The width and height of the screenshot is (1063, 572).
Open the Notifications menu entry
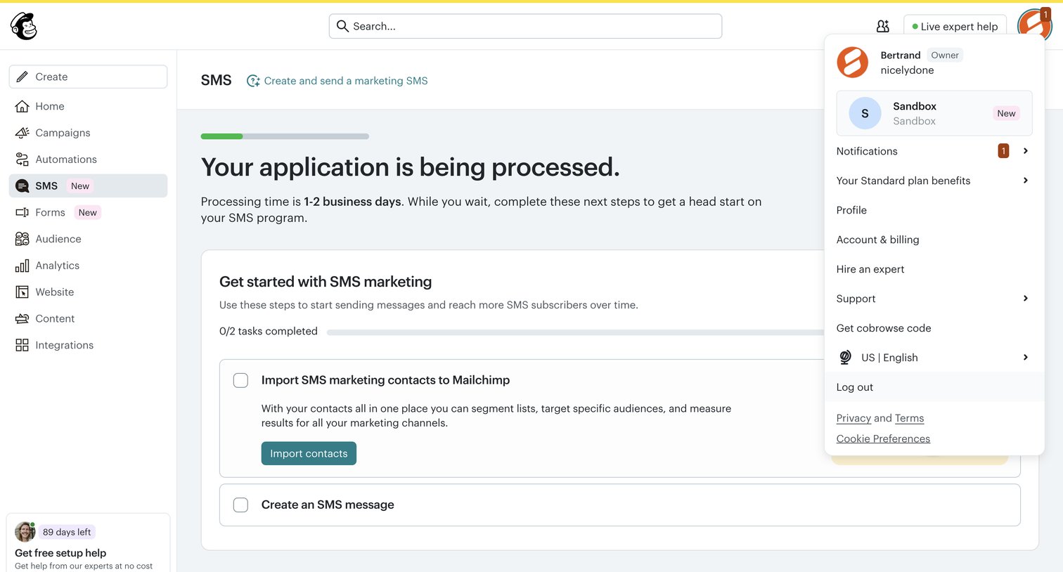(x=934, y=151)
